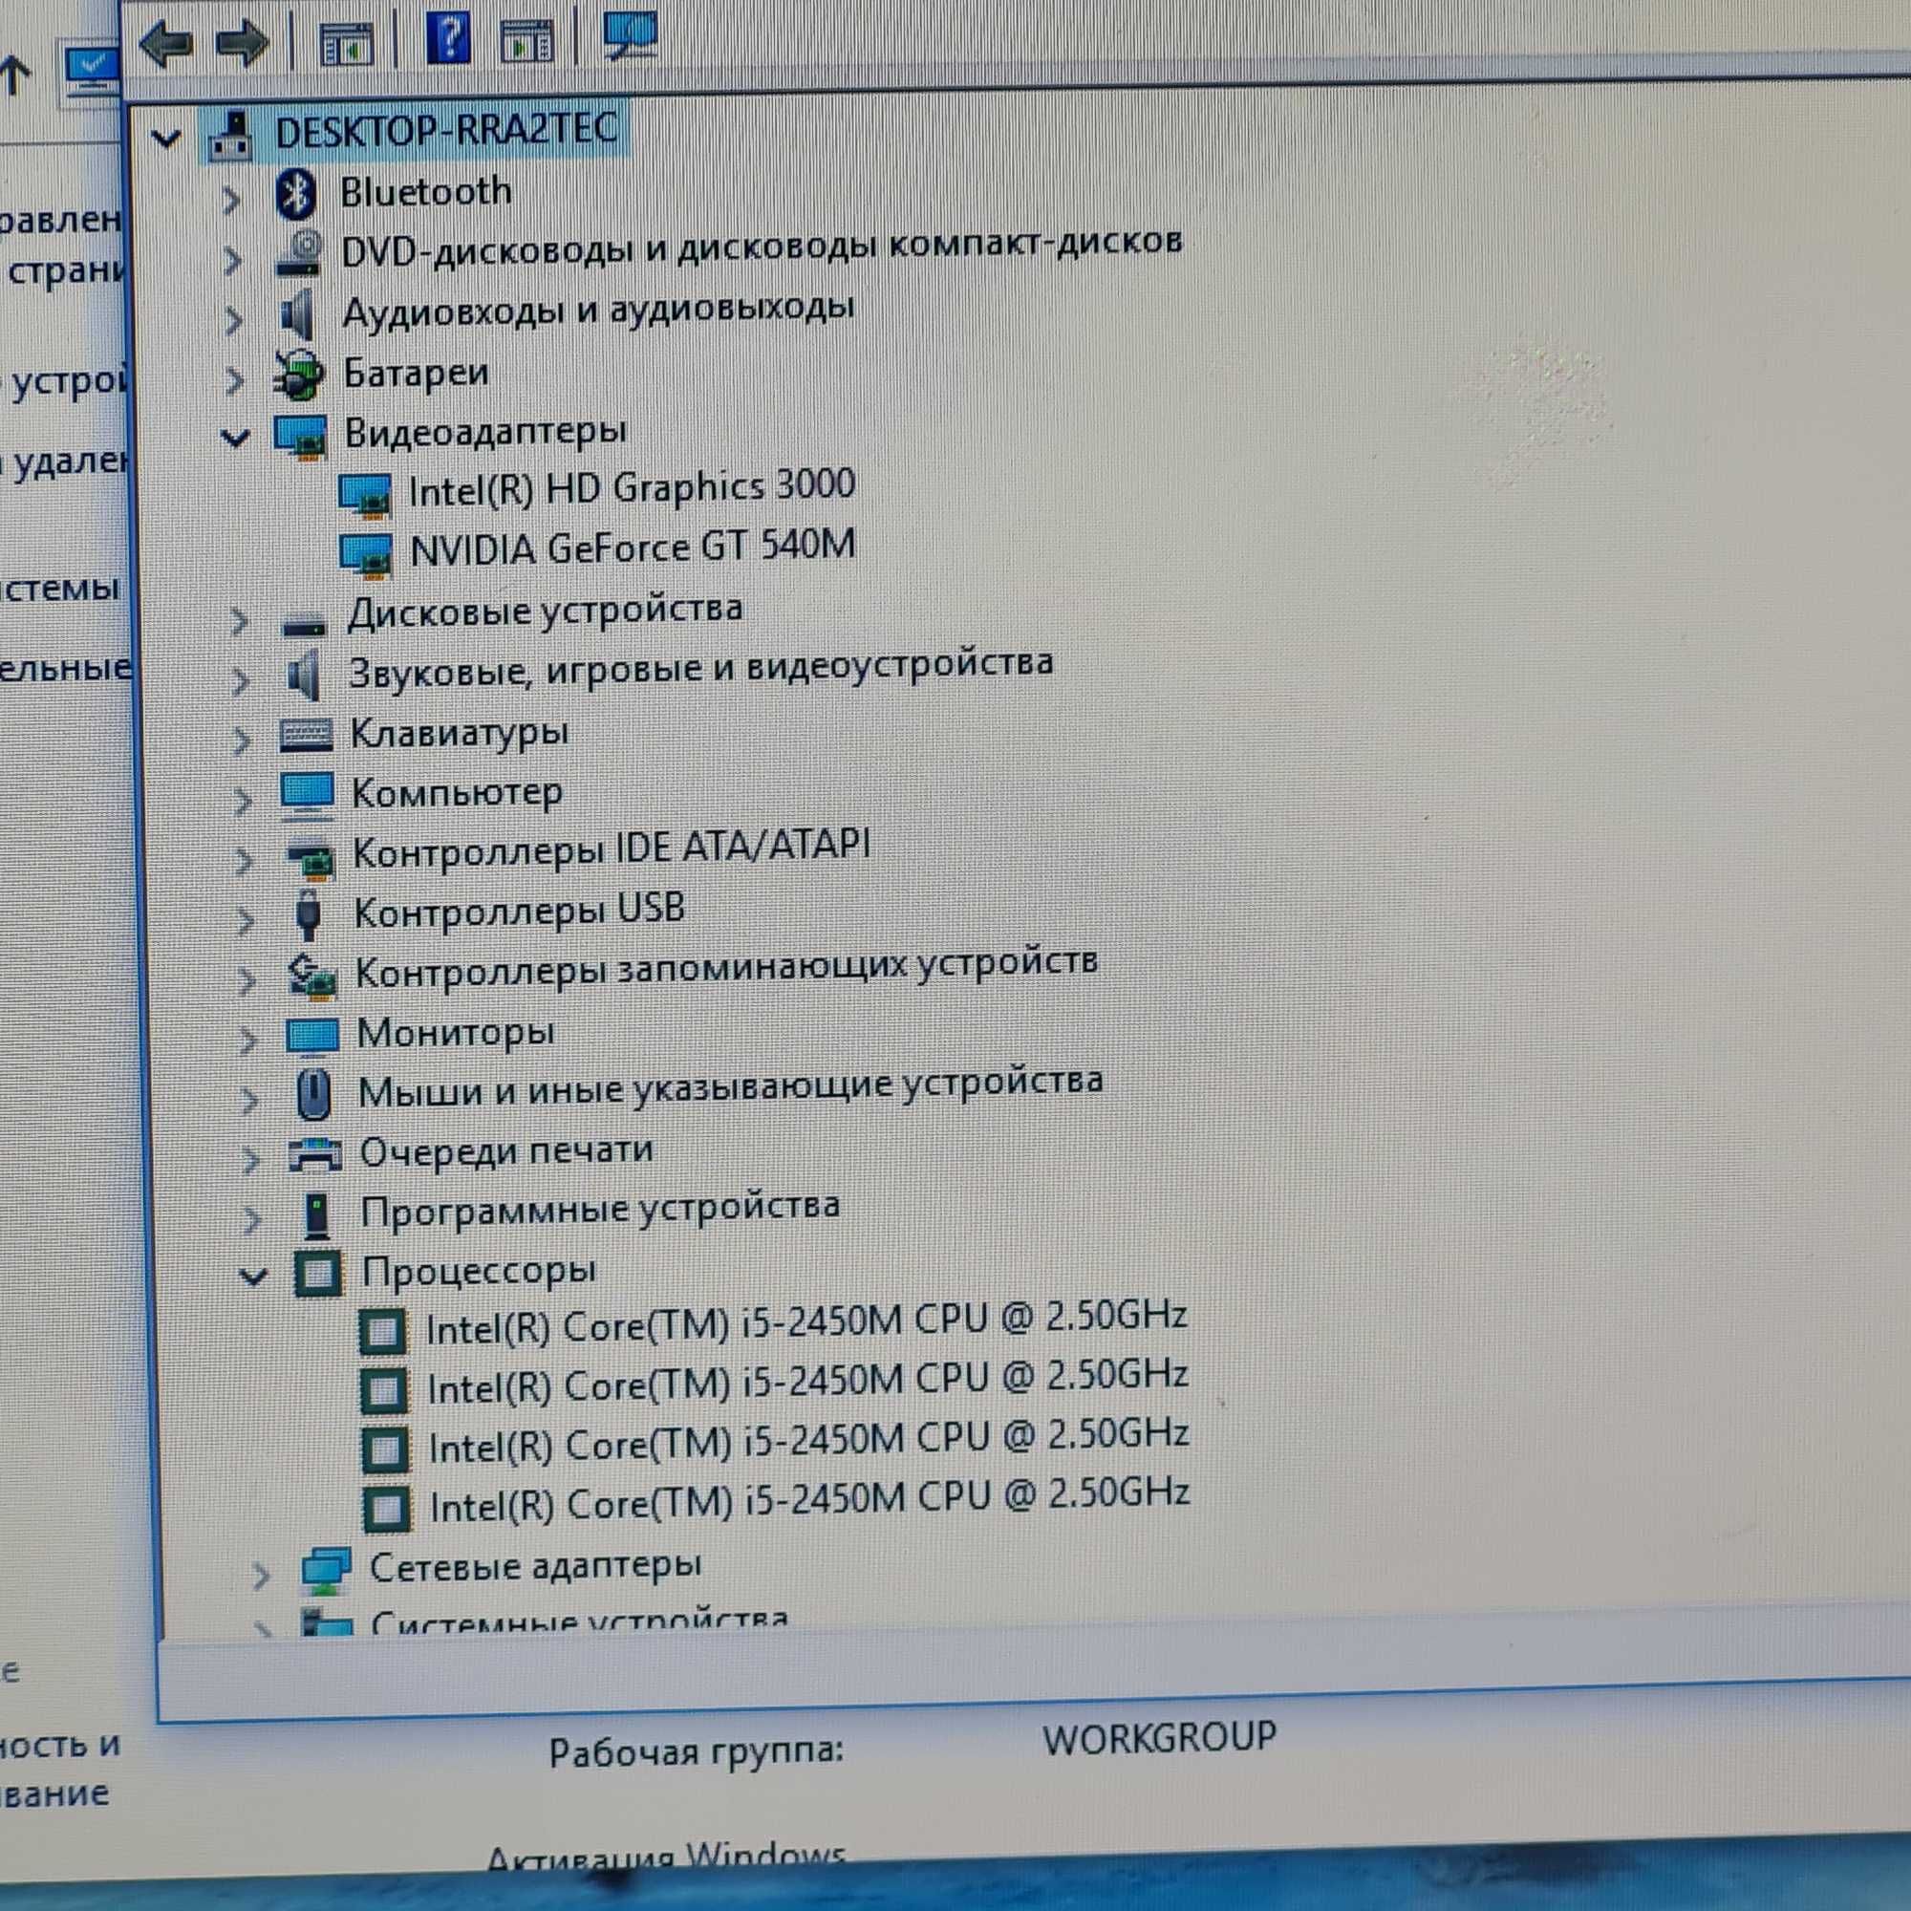
Task: Click the Forward arrow toolbar icon
Action: click(243, 43)
